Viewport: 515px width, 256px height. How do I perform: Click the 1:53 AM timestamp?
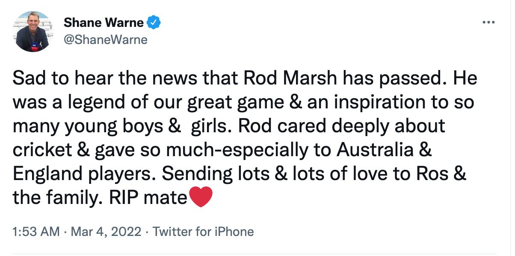[36, 232]
